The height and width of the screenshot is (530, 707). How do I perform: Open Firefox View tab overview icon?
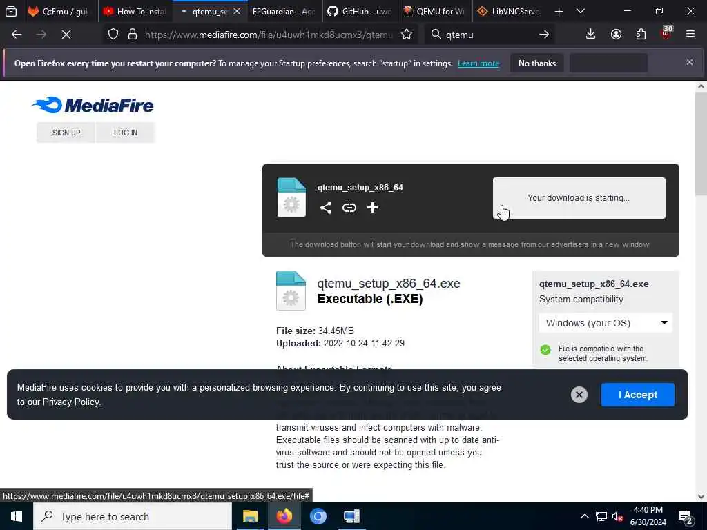pyautogui.click(x=11, y=11)
